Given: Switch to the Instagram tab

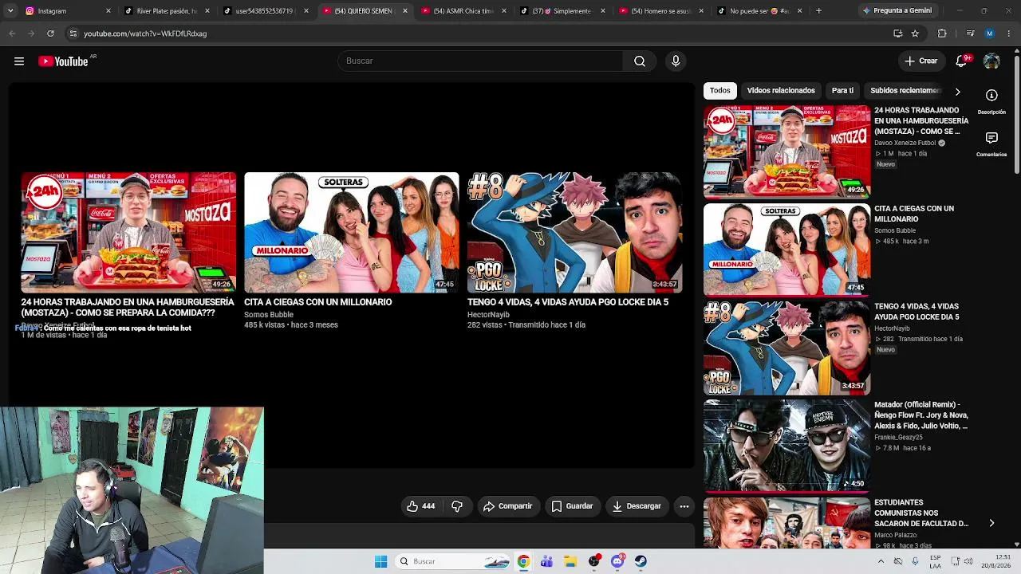Looking at the screenshot, I should click(69, 11).
